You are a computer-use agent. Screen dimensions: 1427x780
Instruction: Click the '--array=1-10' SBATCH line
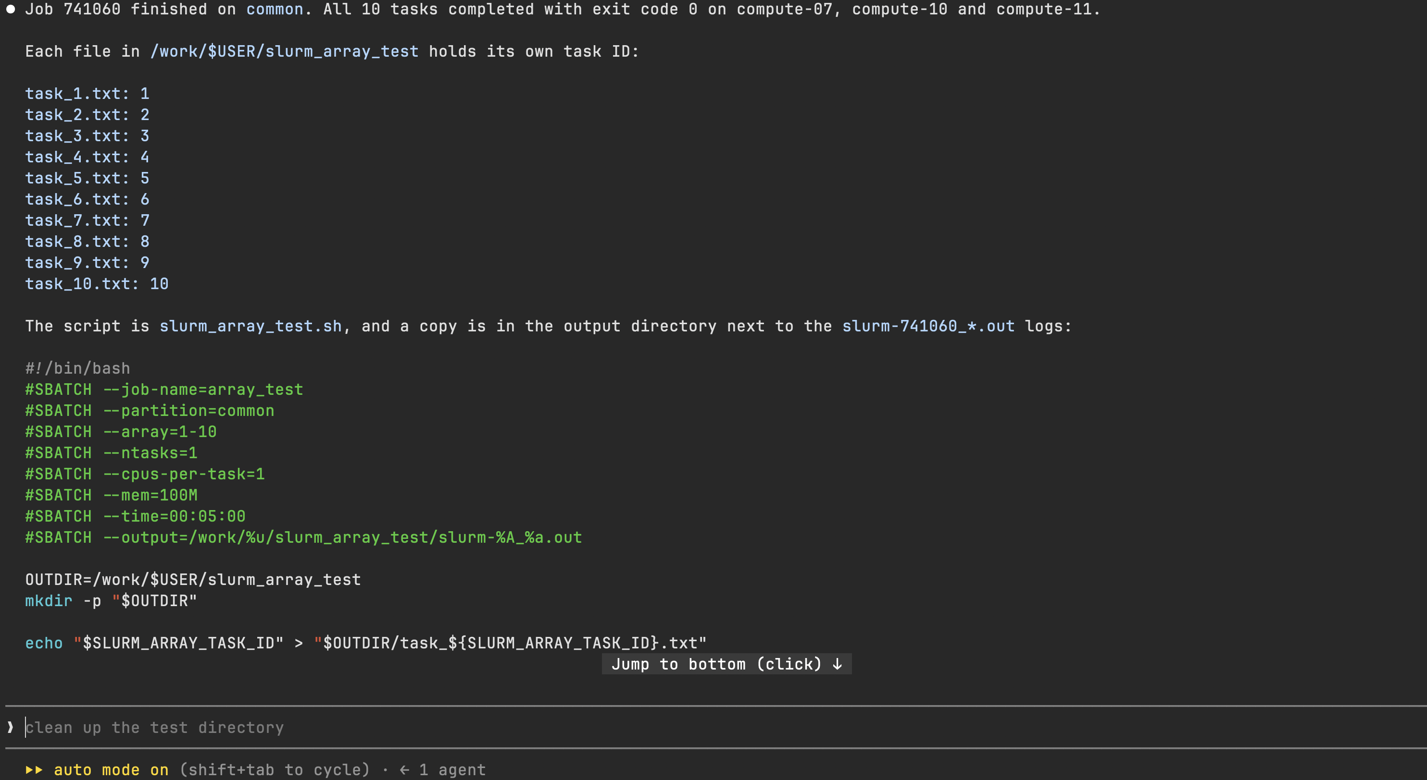coord(121,431)
